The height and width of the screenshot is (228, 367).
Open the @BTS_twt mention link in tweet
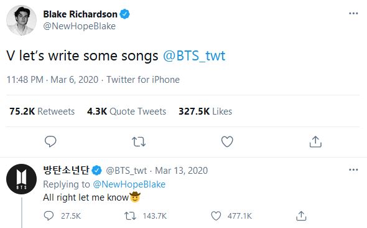click(x=194, y=56)
